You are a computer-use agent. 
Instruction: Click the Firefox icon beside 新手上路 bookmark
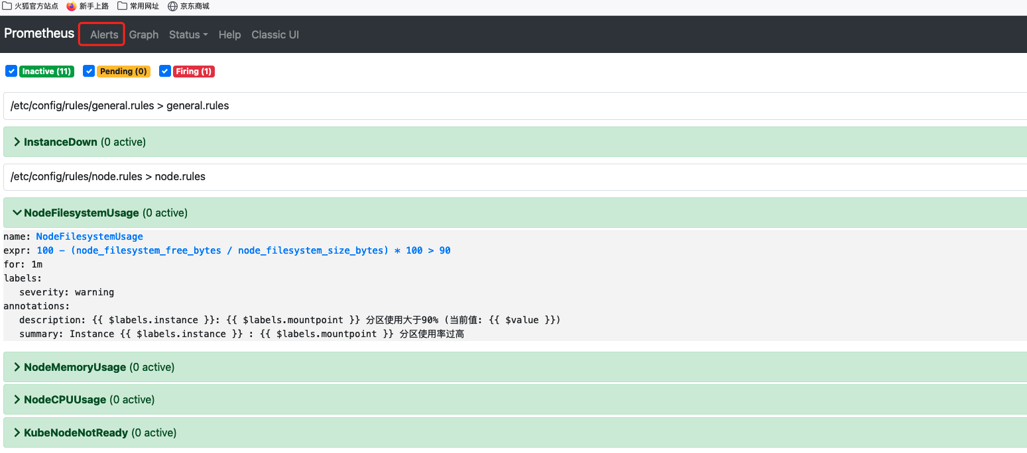[72, 7]
